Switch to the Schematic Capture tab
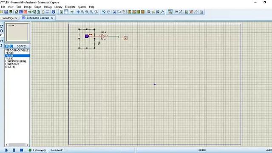The height and width of the screenshot is (153, 272). 38,18
